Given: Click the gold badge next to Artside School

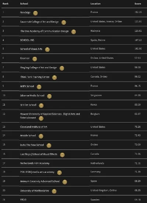Looking at the screenshot, I should click(x=41, y=136).
